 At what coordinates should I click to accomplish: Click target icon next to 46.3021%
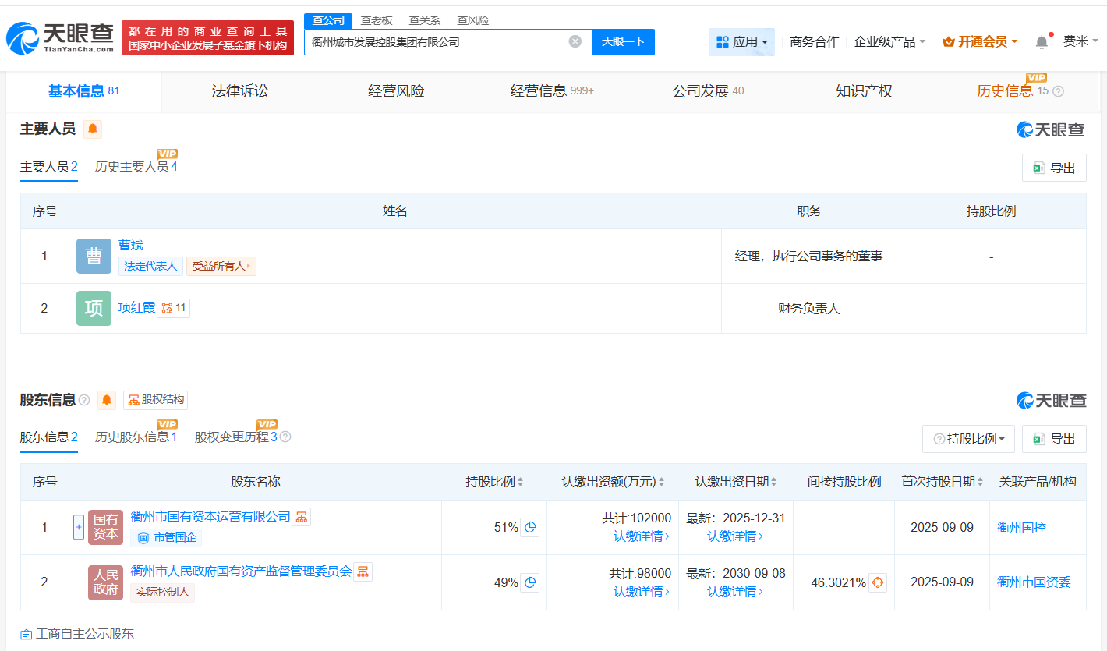pos(878,582)
